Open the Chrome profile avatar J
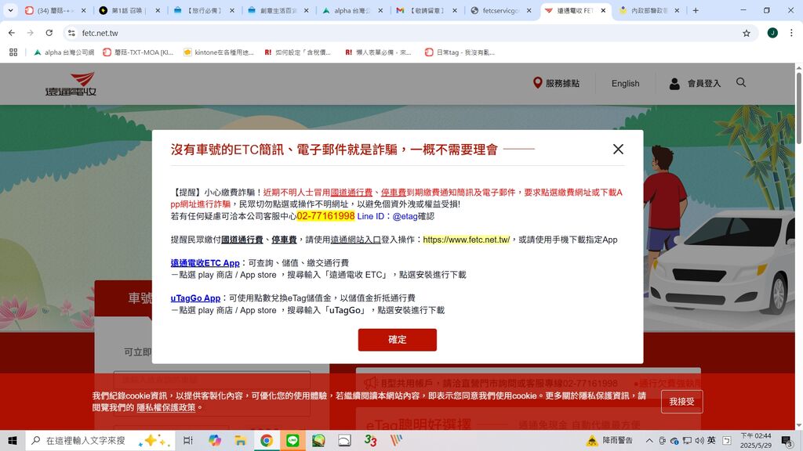803x451 pixels. click(x=772, y=33)
